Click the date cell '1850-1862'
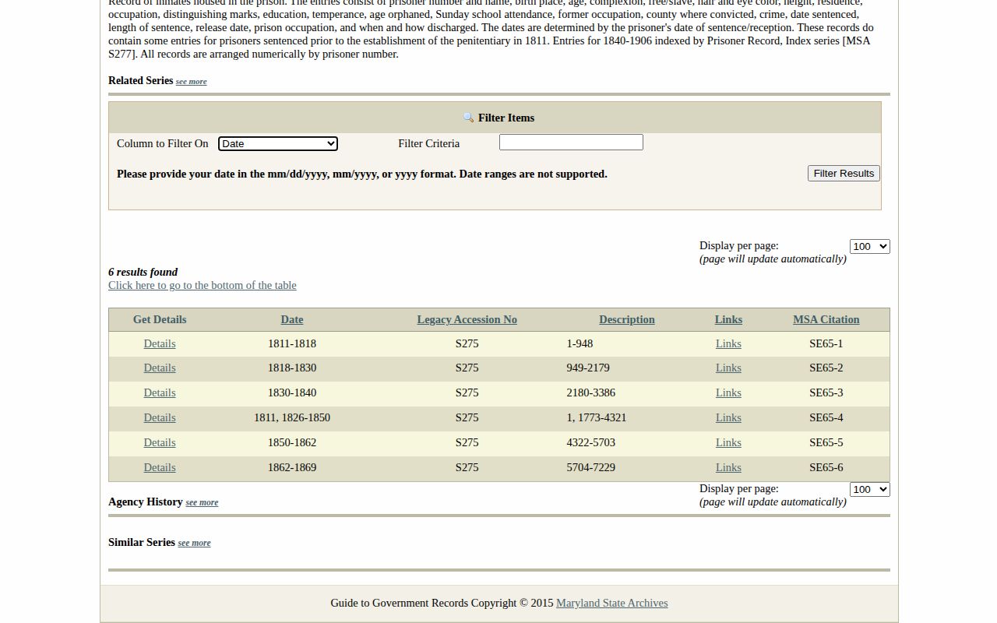 pyautogui.click(x=292, y=442)
